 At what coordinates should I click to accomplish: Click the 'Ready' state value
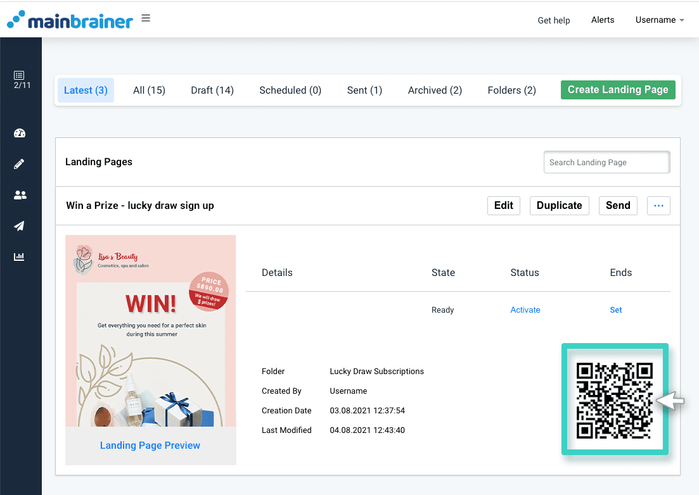443,310
